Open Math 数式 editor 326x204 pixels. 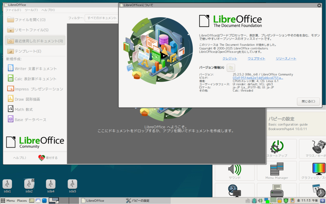click(x=20, y=109)
